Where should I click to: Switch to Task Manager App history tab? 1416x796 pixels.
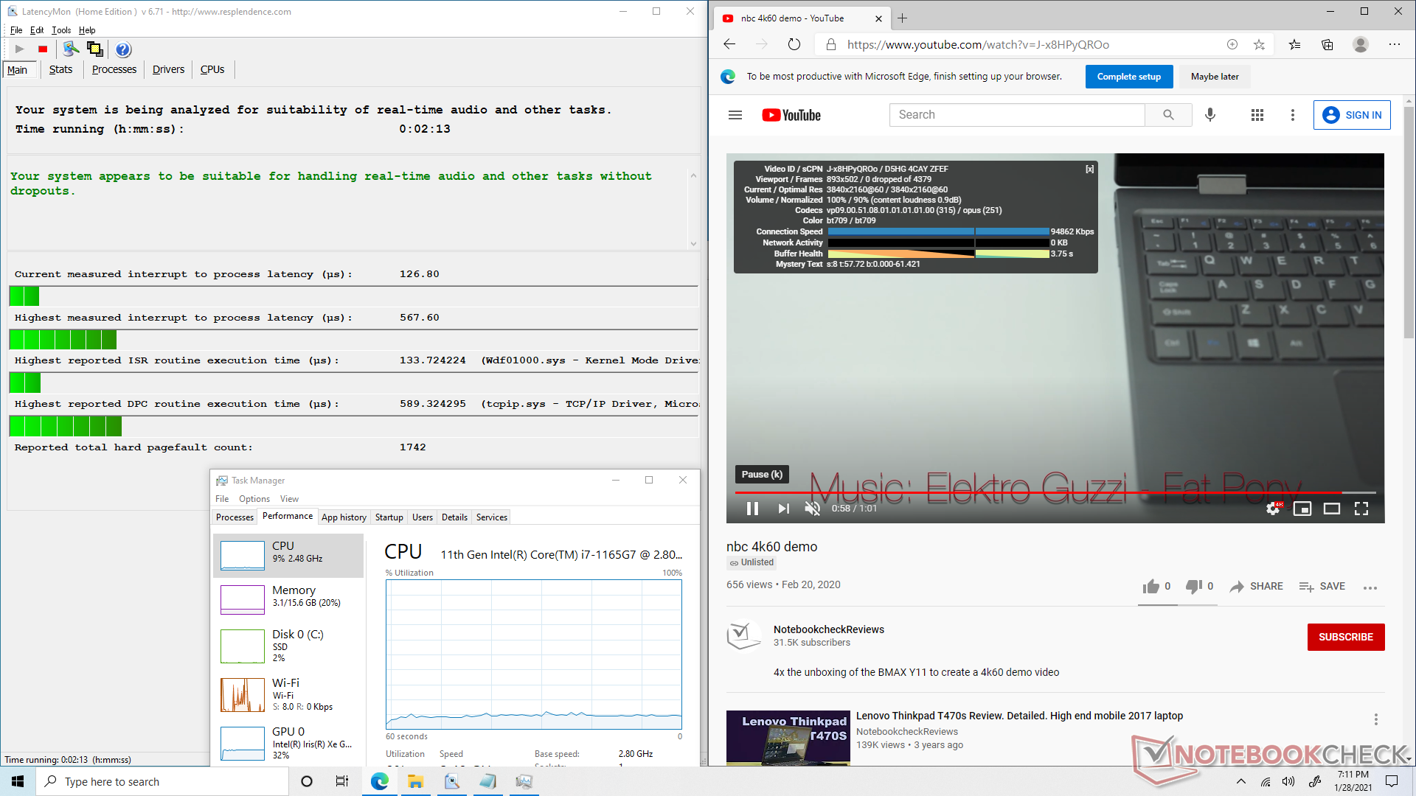pos(344,517)
